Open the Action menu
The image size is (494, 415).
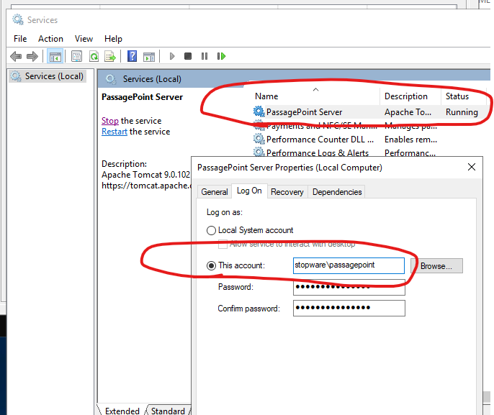click(x=50, y=39)
